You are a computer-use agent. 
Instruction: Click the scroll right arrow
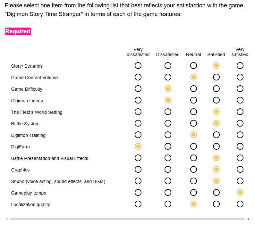coord(248,219)
